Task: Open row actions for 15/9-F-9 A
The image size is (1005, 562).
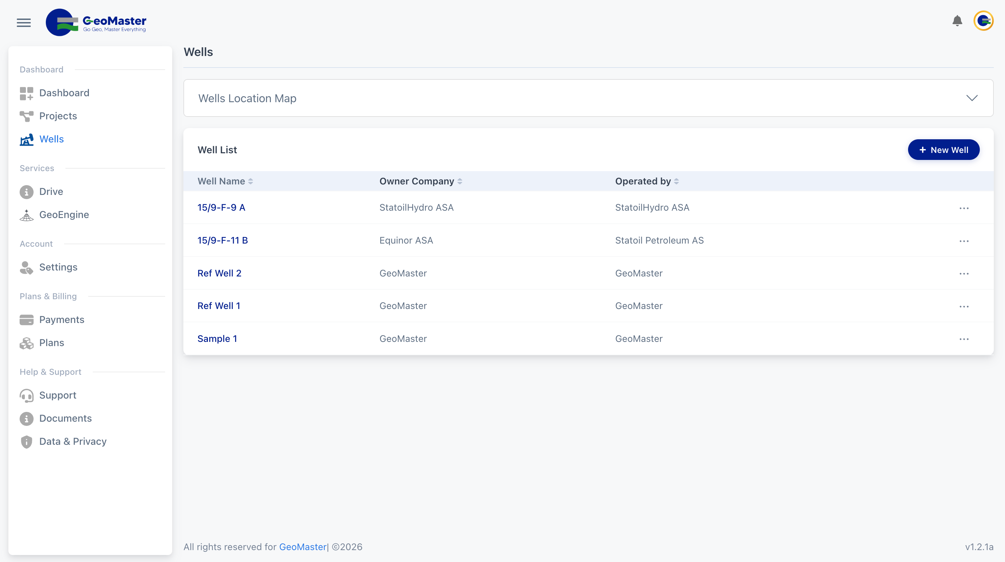Action: click(x=964, y=208)
